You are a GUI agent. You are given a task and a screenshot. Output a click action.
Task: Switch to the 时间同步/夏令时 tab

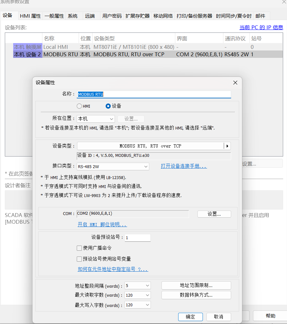coord(234,16)
